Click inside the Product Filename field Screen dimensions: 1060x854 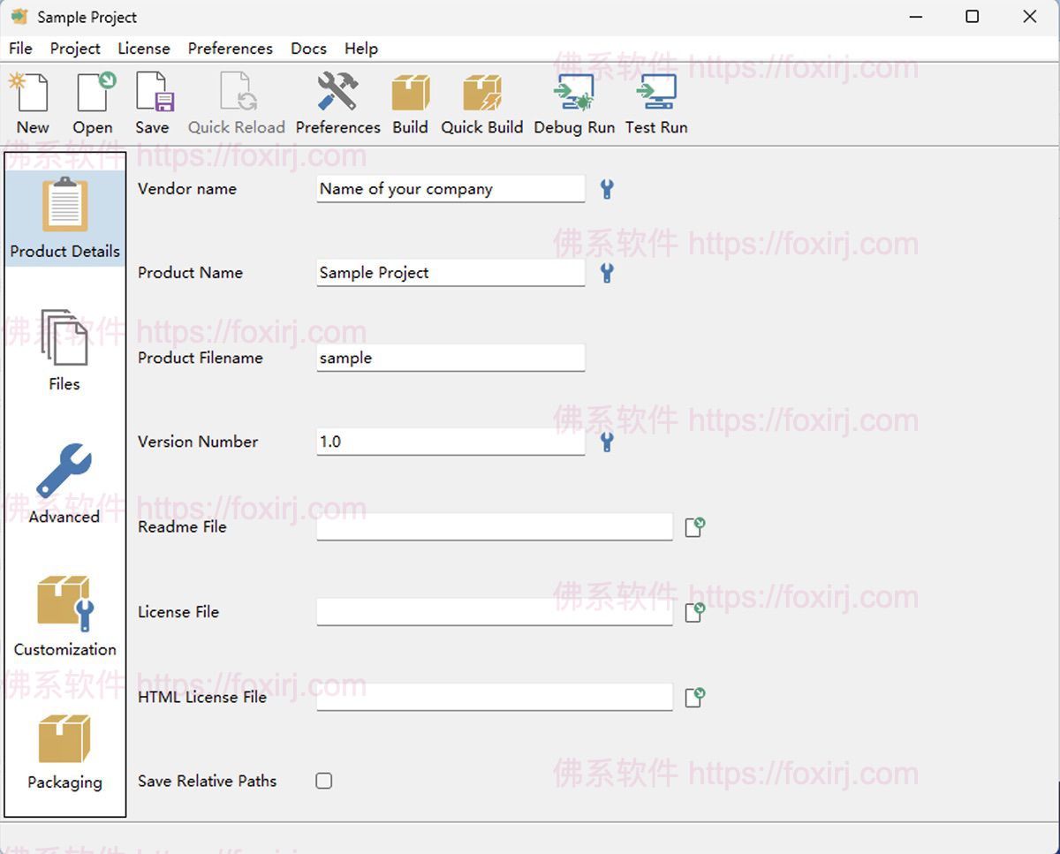(x=450, y=358)
